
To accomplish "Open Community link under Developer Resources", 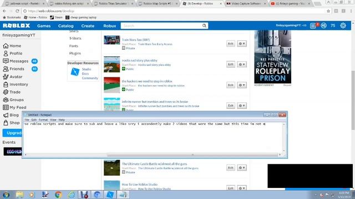I will click(90, 78).
